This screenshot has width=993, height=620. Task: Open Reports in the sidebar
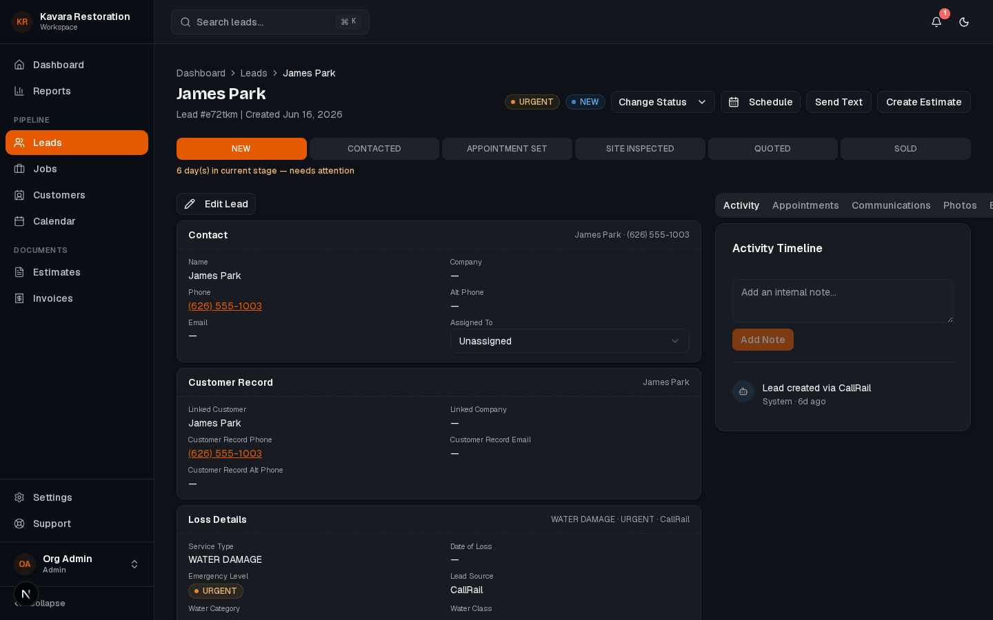77,91
